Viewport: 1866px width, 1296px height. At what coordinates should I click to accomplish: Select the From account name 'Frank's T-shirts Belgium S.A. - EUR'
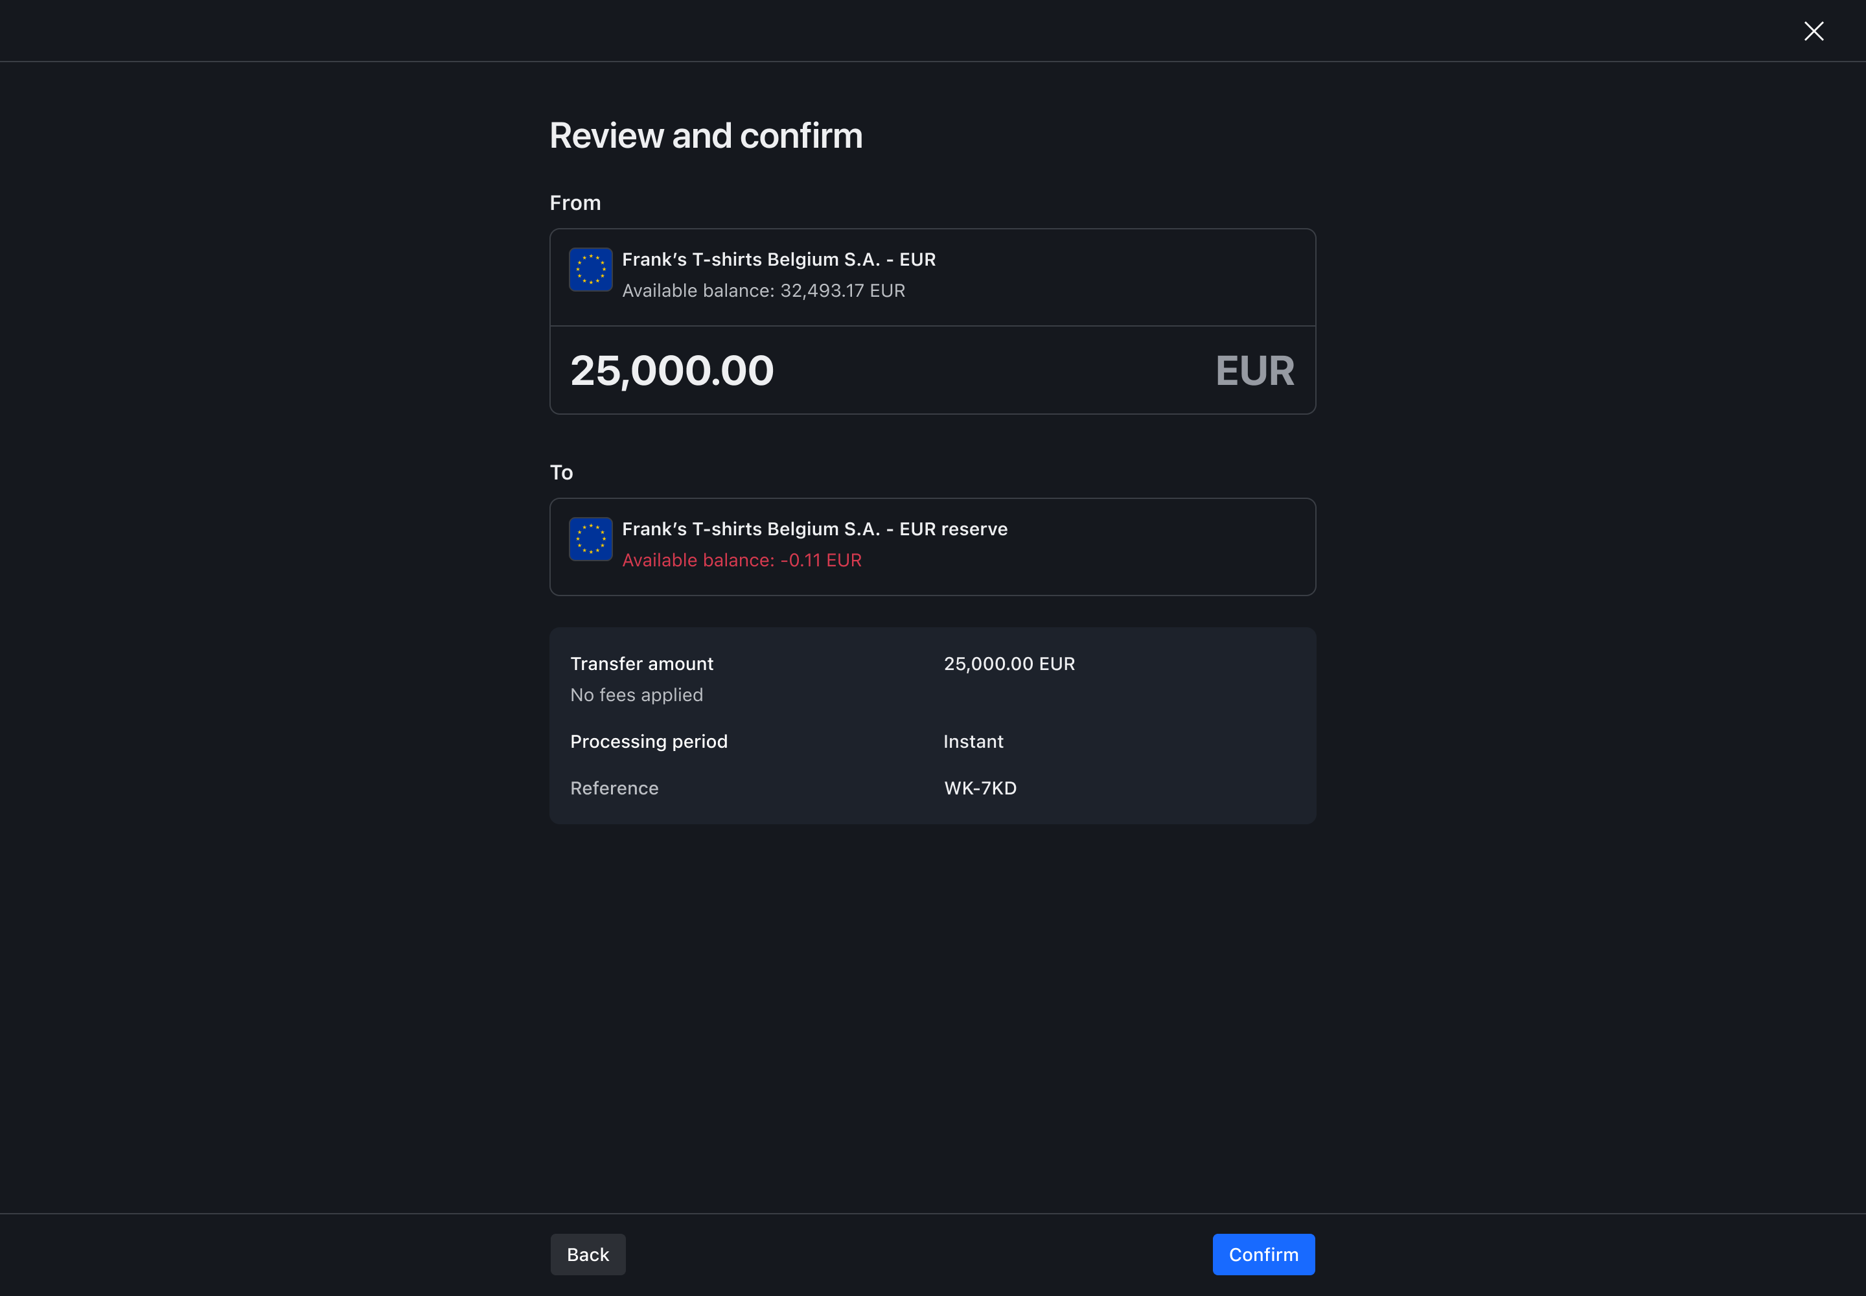click(x=779, y=259)
